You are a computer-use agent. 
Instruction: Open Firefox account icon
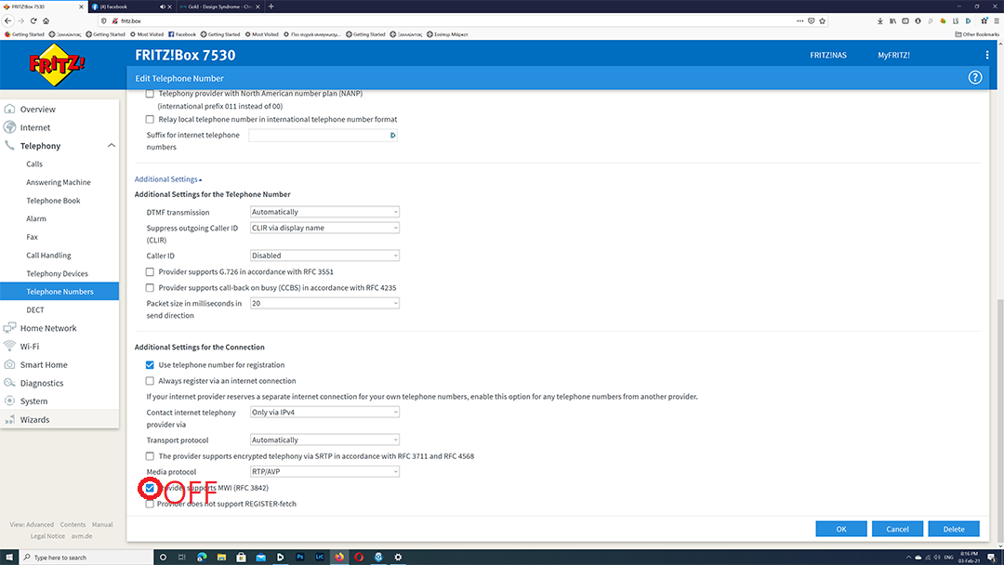point(918,20)
